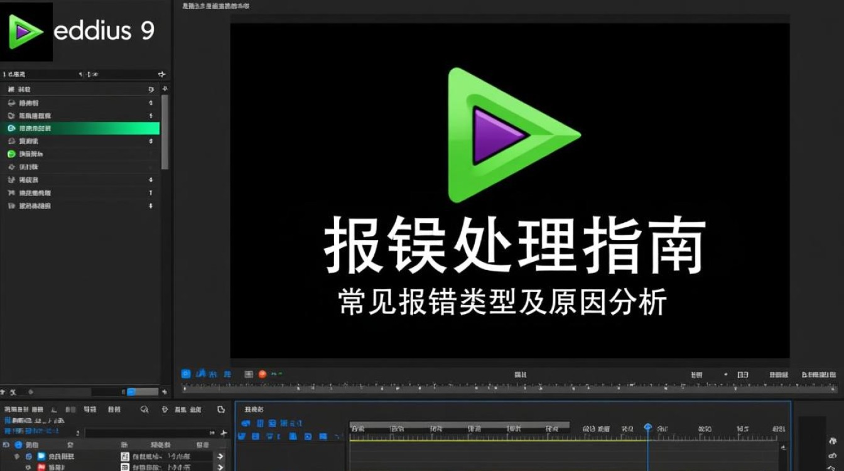The height and width of the screenshot is (471, 844).
Task: Select the green highlighted row in effects list
Action: 80,128
